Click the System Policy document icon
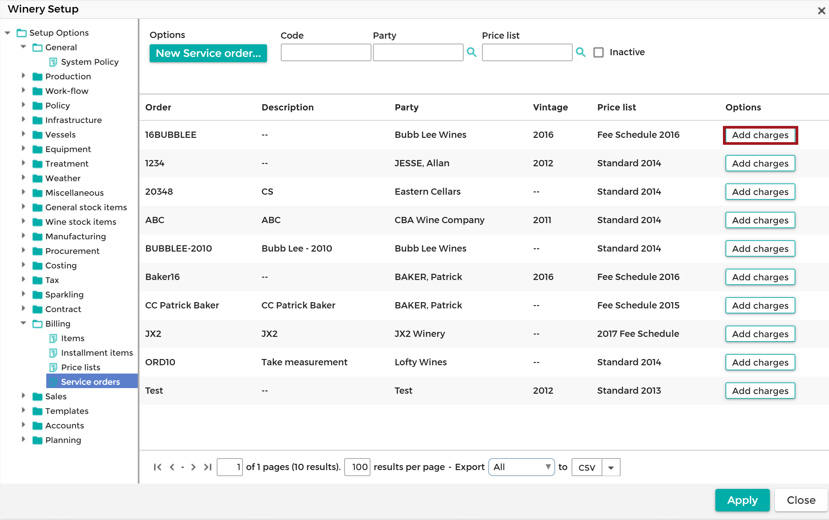Image resolution: width=829 pixels, height=520 pixels. click(x=53, y=62)
